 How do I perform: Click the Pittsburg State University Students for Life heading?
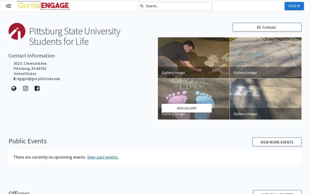pos(75,36)
